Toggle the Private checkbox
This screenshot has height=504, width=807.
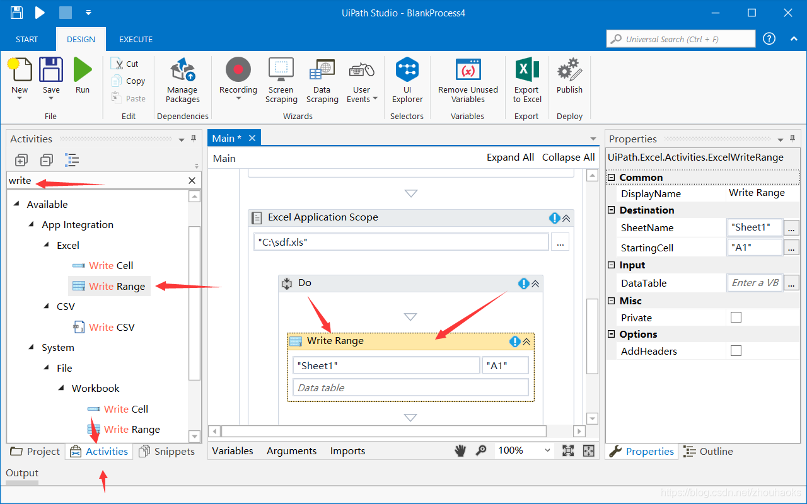click(x=736, y=318)
